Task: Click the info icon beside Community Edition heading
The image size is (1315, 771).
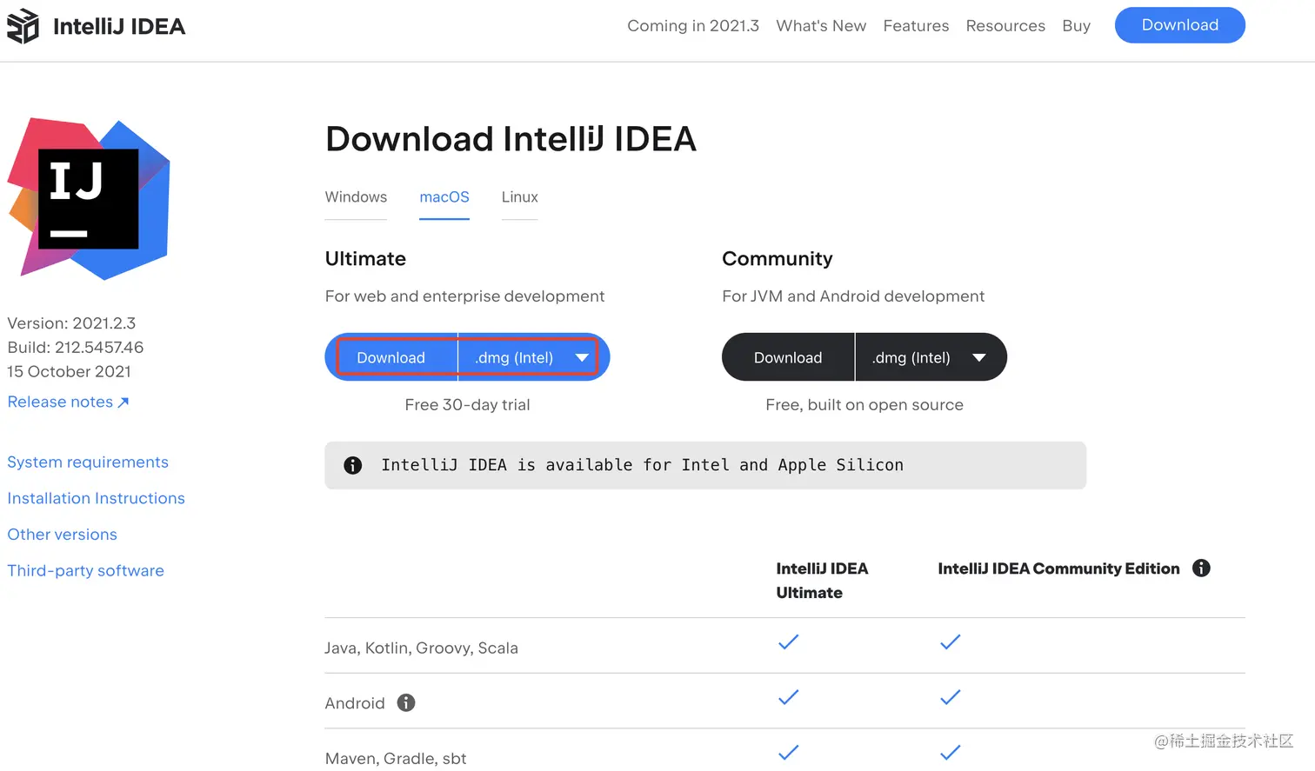Action: (x=1201, y=568)
